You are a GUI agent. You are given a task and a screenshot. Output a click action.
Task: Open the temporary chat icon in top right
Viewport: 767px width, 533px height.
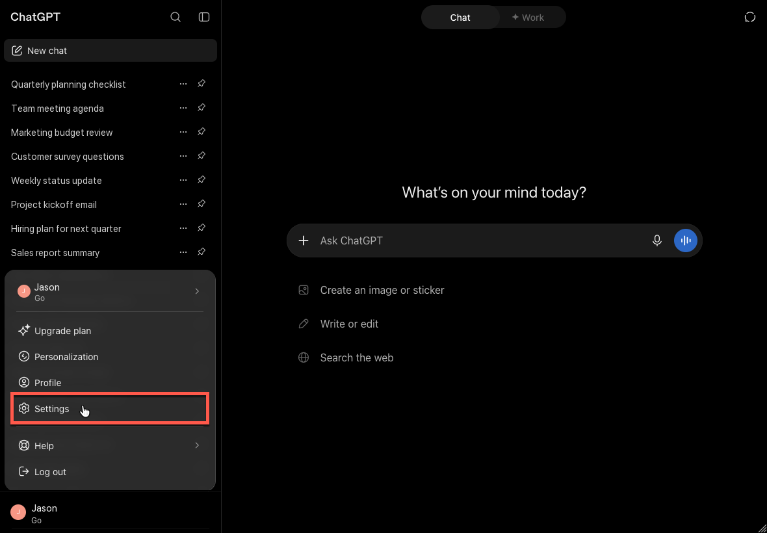tap(750, 17)
